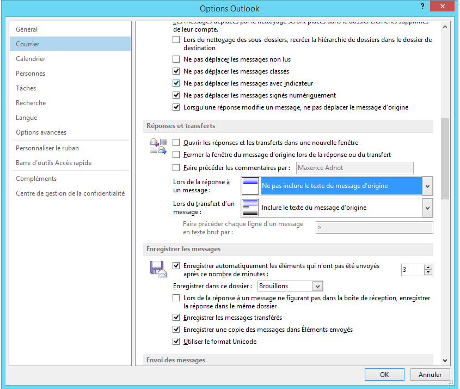Click the auto-save minutes number field
This screenshot has width=460, height=389.
tap(413, 270)
